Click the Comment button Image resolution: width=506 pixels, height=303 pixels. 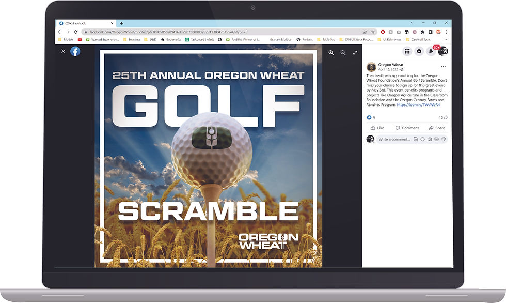click(x=407, y=128)
